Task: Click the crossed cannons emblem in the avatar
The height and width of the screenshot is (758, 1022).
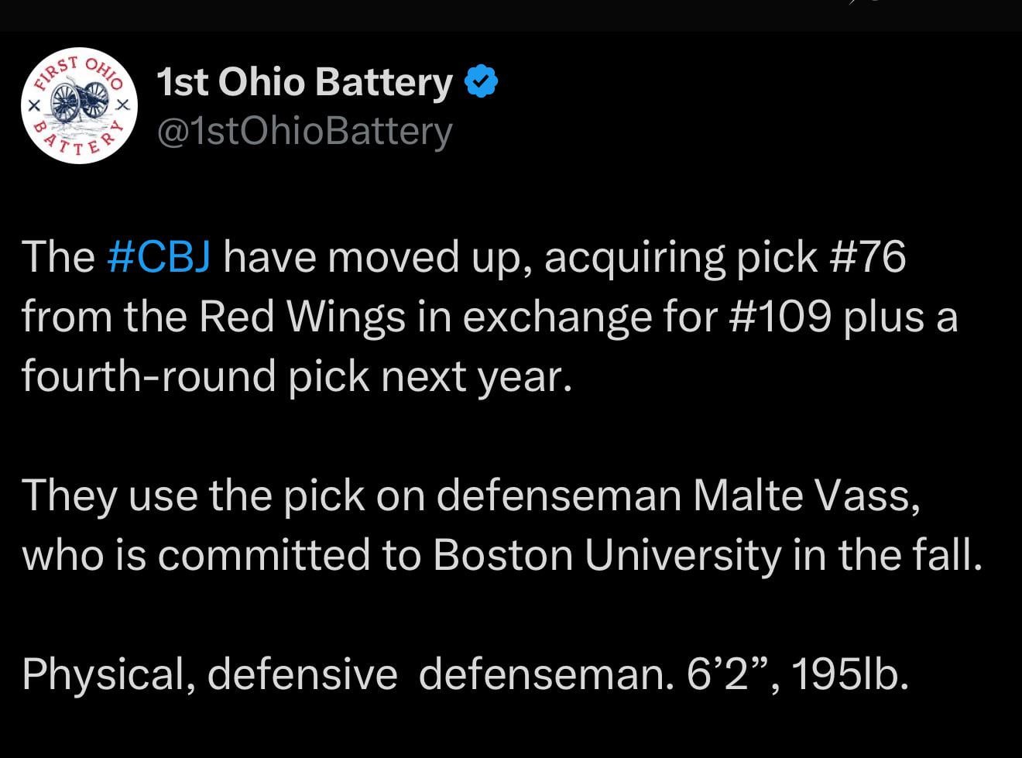Action: pyautogui.click(x=77, y=105)
